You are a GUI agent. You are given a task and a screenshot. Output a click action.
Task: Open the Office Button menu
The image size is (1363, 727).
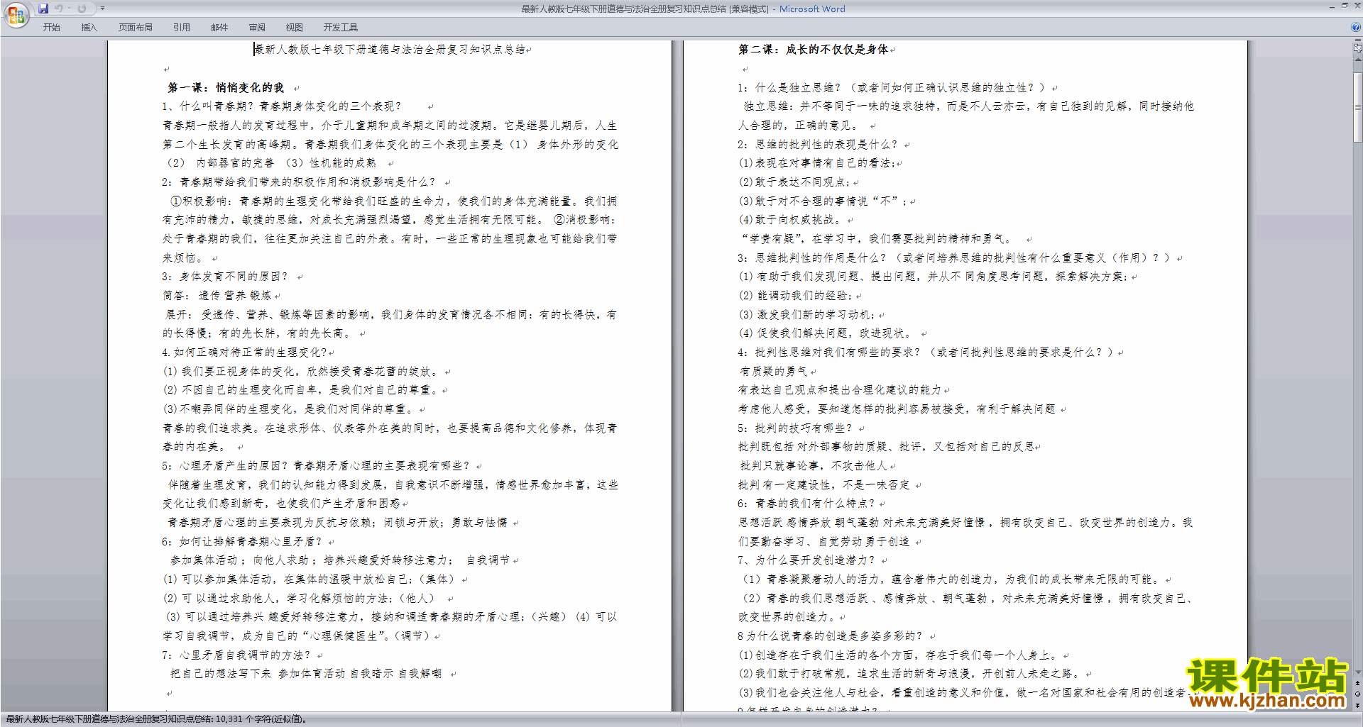coord(16,14)
